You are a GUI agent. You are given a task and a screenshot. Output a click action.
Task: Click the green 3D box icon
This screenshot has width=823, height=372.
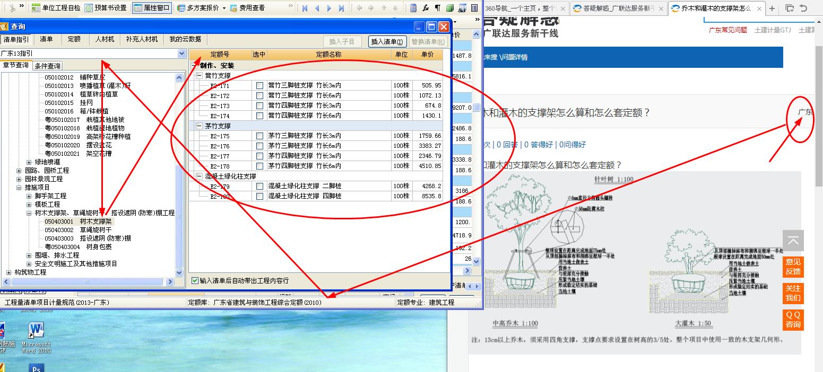(450, 8)
